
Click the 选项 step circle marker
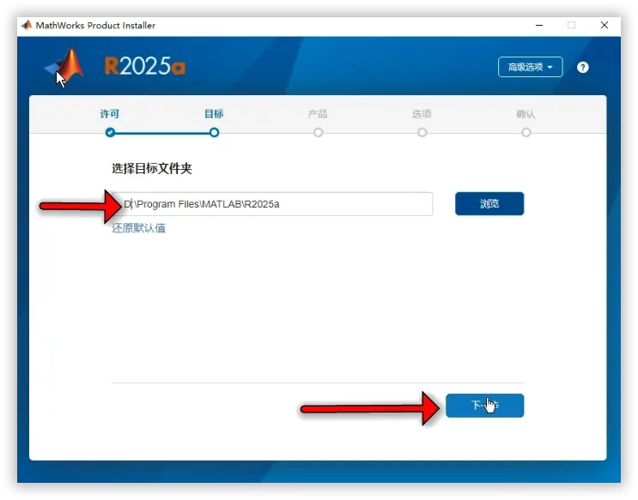(422, 133)
